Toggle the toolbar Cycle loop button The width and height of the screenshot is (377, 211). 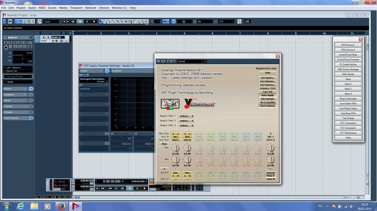73,22
